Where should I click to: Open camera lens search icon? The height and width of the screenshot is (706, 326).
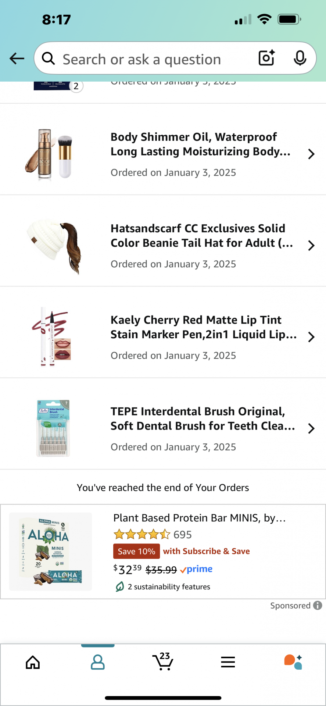tap(266, 58)
